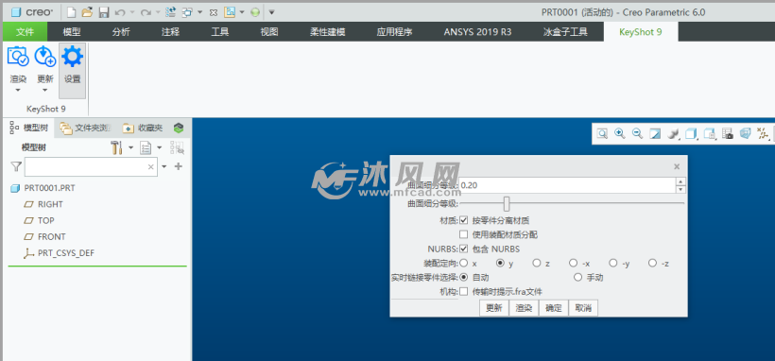Viewport: 775px width, 361px height.
Task: Click the tree columns document icon
Action: click(x=146, y=147)
